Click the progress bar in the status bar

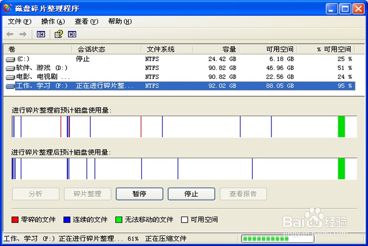pyautogui.click(x=277, y=239)
